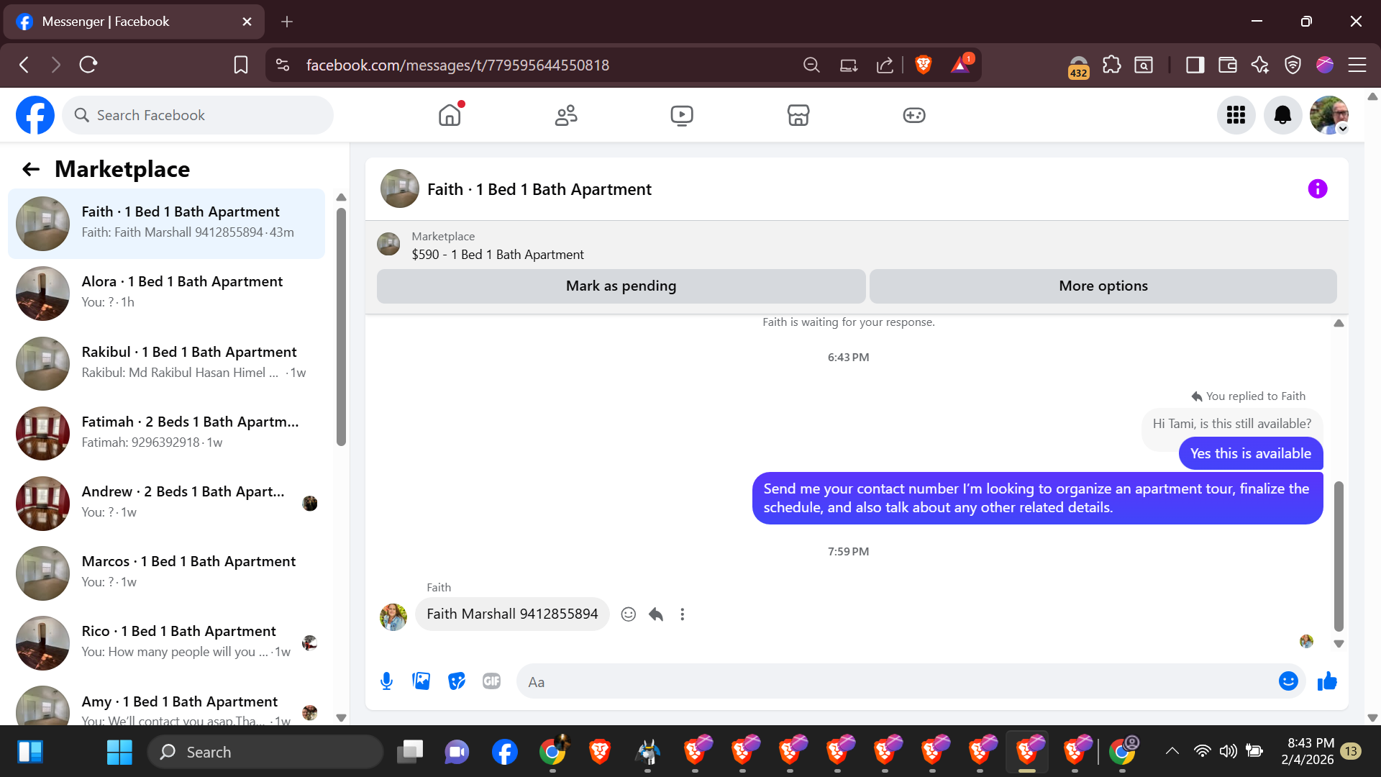
Task: Open the Friends tab
Action: pyautogui.click(x=566, y=115)
